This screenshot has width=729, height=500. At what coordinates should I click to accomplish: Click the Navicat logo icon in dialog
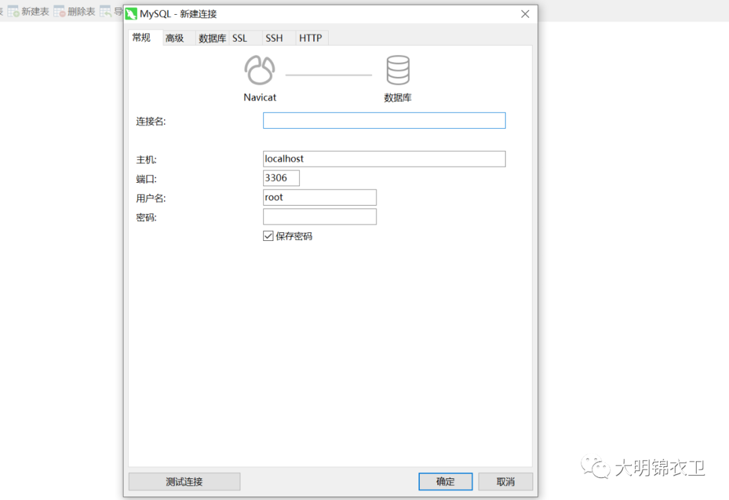click(259, 70)
